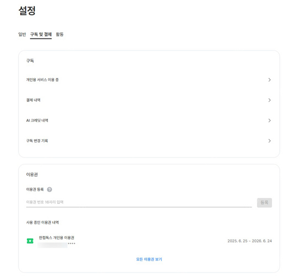297x276 pixels.
Task: Click the 한컴독스 개인용 이용권 entry name
Action: coord(59,238)
